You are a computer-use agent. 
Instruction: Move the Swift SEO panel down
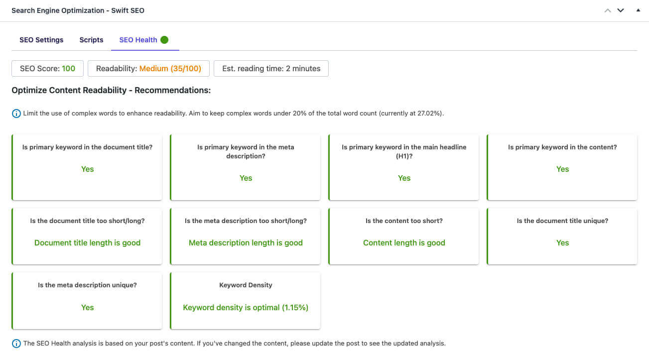tap(621, 10)
